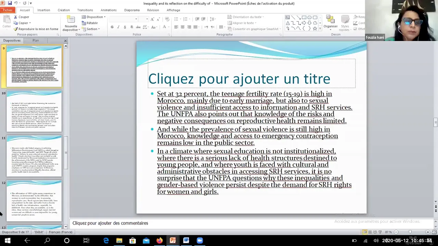Screen dimensions: 438x246
Task: Click the notes field to add comments
Action: [x=252, y=223]
